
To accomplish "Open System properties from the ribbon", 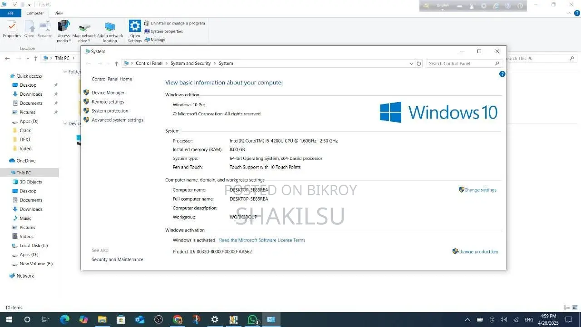I will pyautogui.click(x=163, y=31).
